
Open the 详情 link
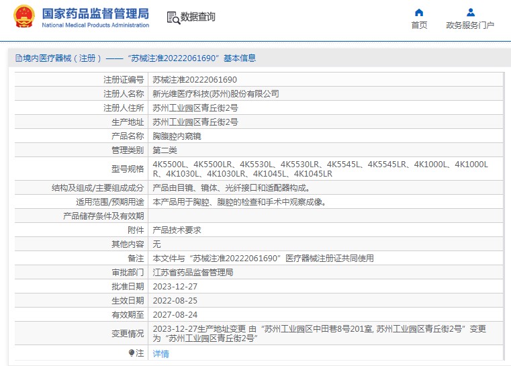click(x=161, y=354)
